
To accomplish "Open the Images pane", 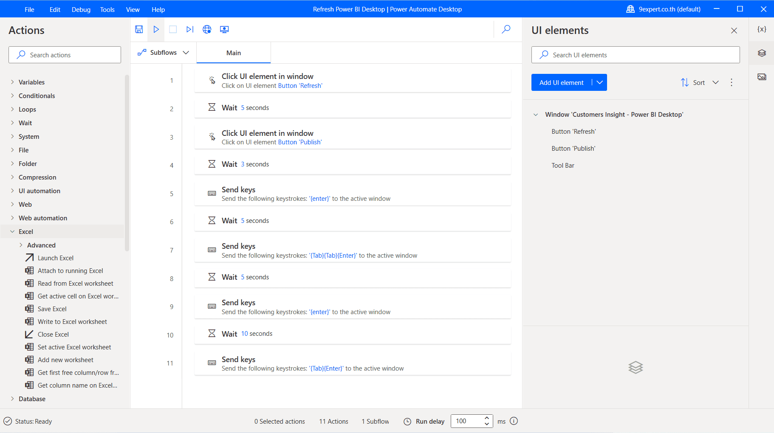I will [x=763, y=76].
